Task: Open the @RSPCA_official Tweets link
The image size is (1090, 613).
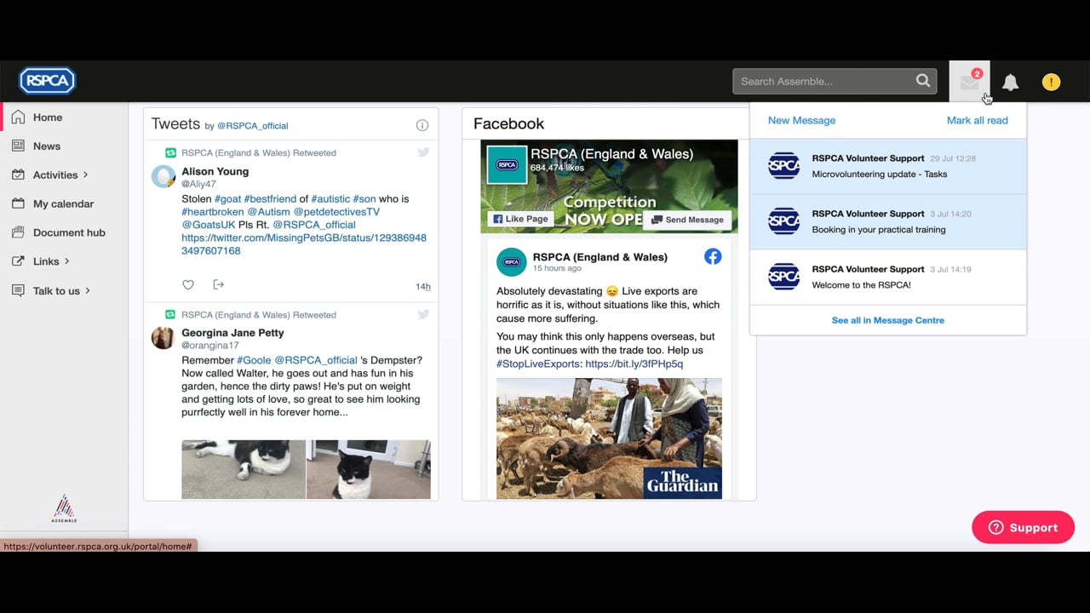Action: (x=252, y=126)
